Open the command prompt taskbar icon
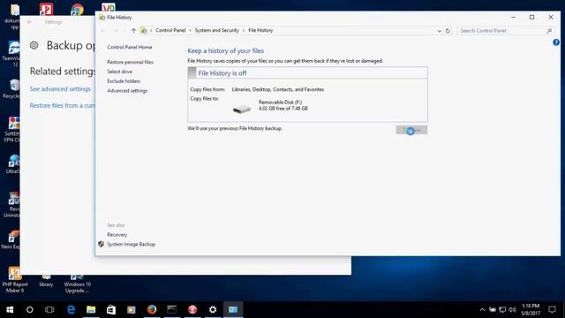This screenshot has width=565, height=318. pyautogui.click(x=172, y=309)
